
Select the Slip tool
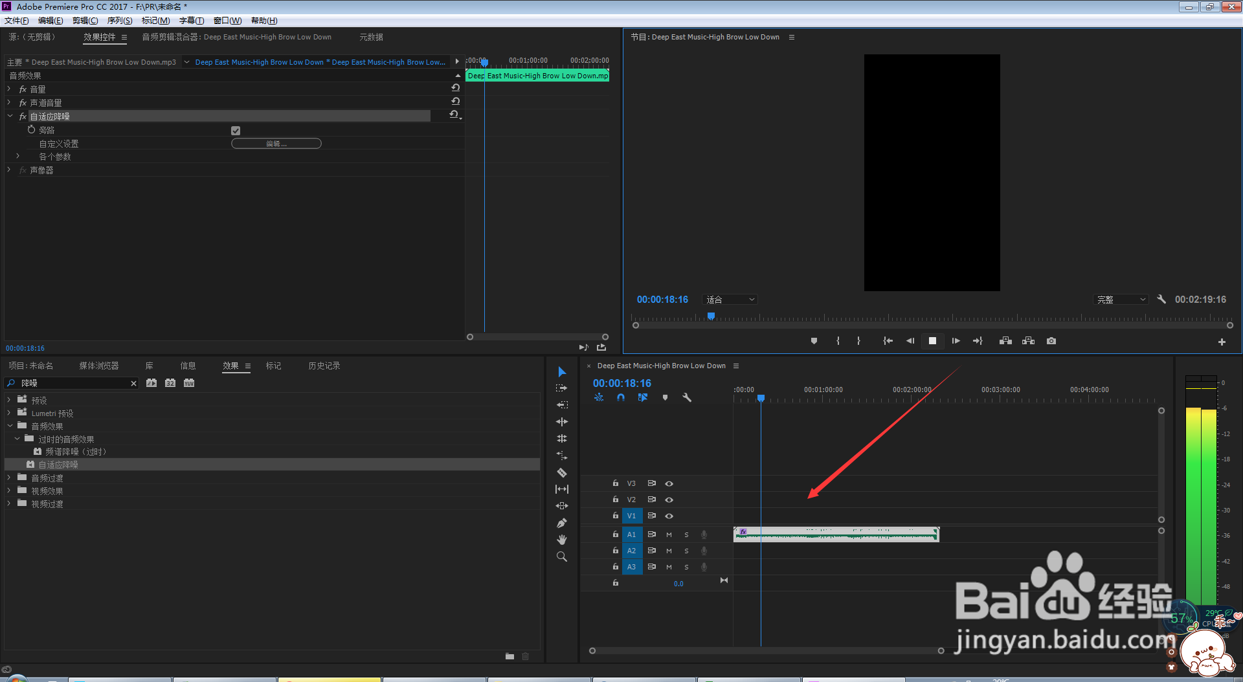point(562,489)
